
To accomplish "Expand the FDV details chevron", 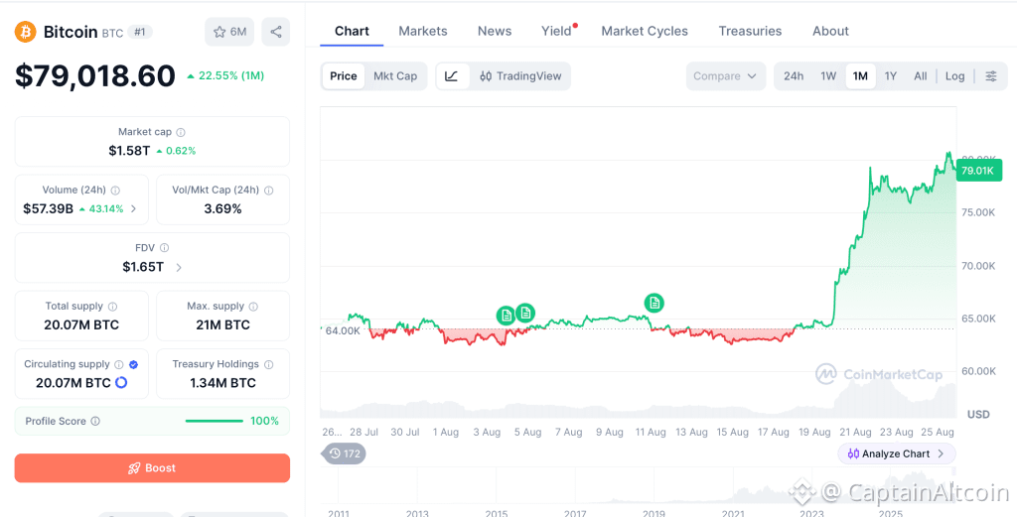I will (179, 267).
